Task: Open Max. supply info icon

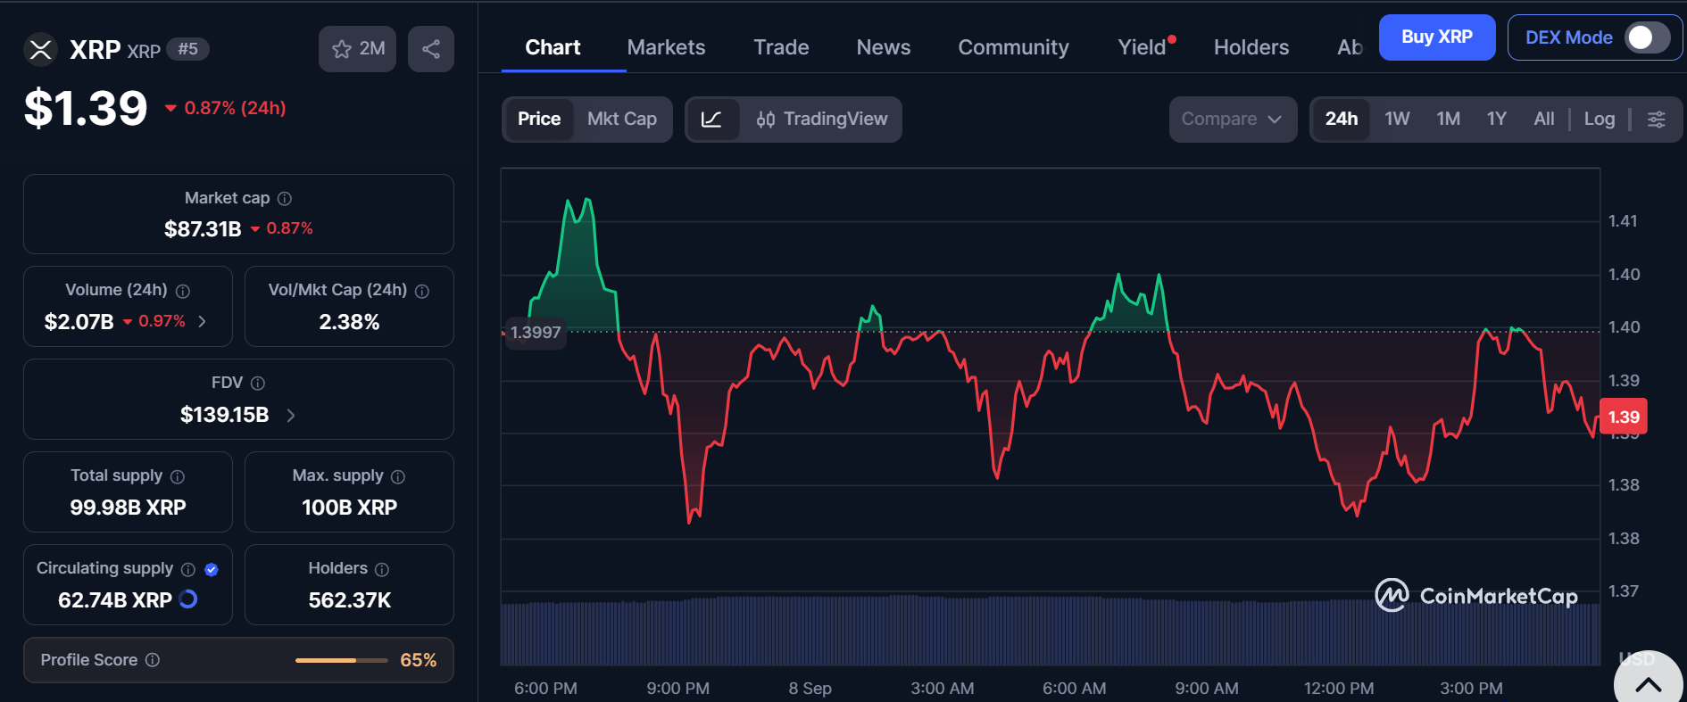Action: point(398,476)
